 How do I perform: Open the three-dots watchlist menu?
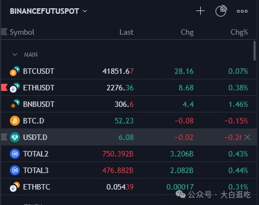pos(242,11)
